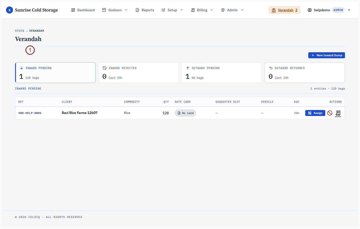Screen dimensions: 360x229
Task: Go to the Dashboard menu item
Action: (x=83, y=10)
